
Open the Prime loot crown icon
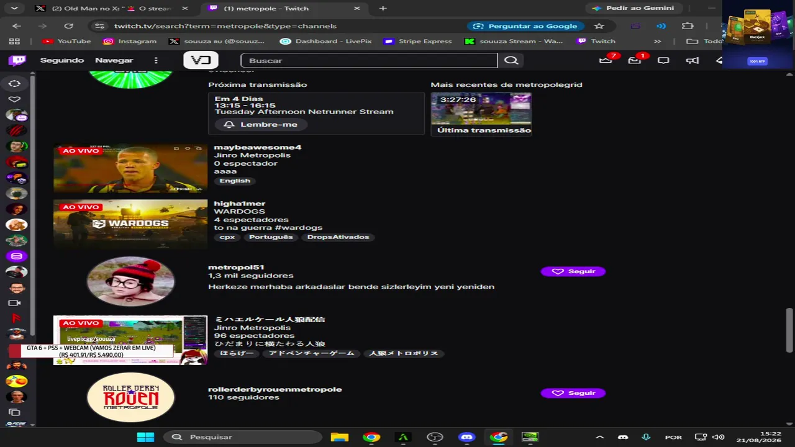coord(605,60)
